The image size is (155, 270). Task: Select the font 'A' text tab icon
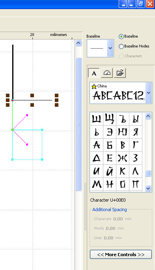click(x=94, y=73)
